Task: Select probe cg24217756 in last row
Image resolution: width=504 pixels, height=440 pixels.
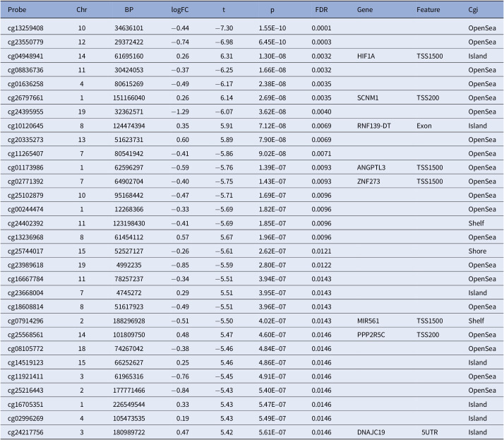Action: click(x=25, y=432)
